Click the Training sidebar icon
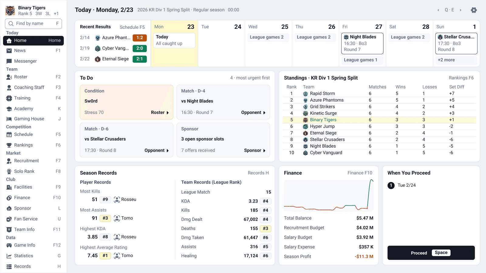486x273 pixels. pyautogui.click(x=9, y=98)
